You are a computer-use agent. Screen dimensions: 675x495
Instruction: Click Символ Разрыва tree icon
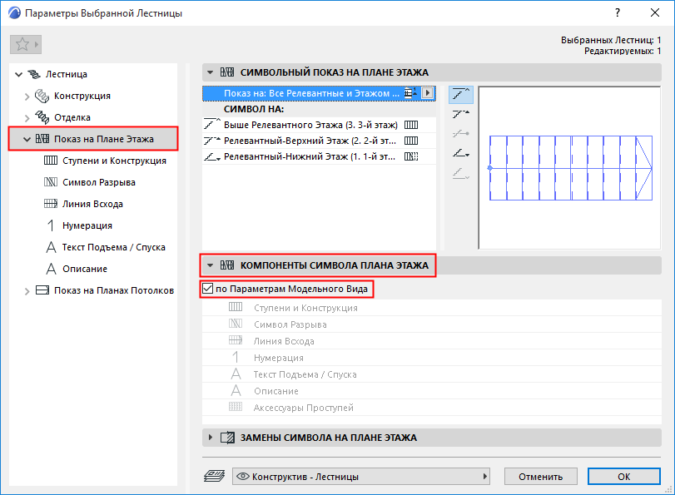(x=51, y=182)
